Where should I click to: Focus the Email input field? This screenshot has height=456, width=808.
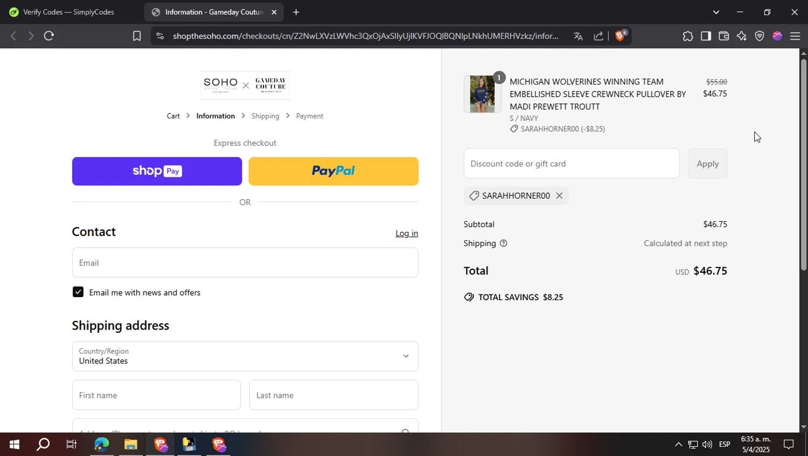pos(245,263)
